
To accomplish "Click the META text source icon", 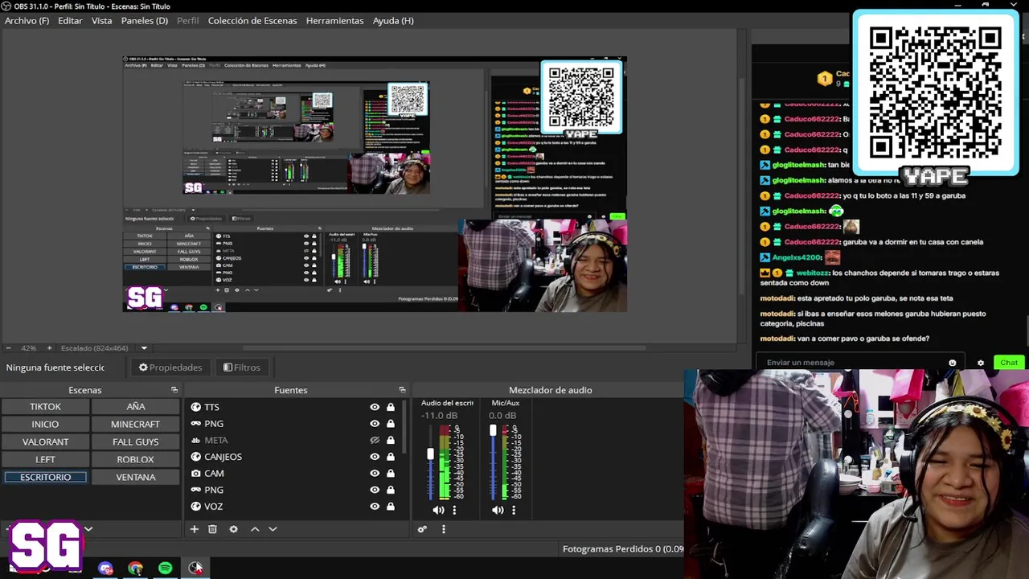I will [x=195, y=440].
